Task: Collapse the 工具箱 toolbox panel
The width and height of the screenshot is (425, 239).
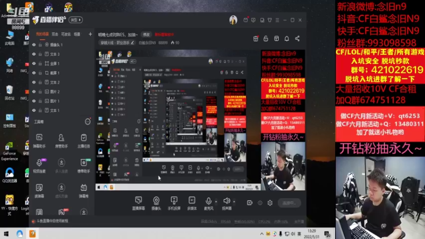Action: coord(88,122)
